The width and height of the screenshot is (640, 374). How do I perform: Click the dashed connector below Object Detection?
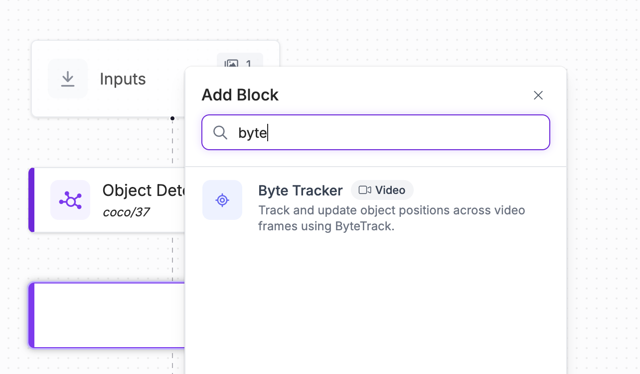click(x=172, y=256)
